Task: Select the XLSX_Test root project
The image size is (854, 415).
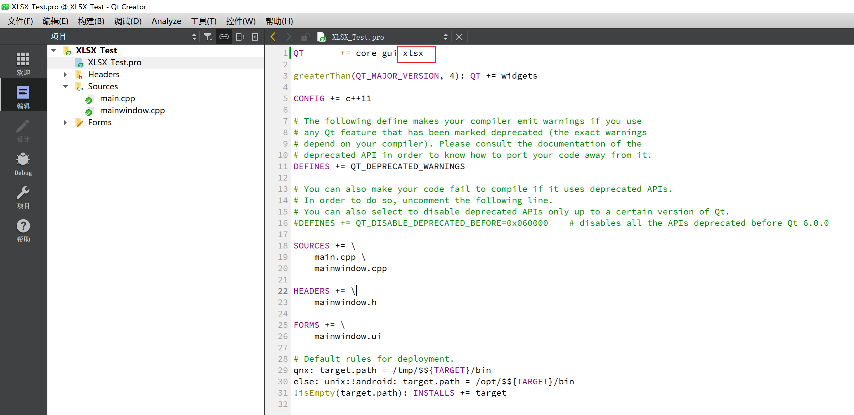Action: (x=96, y=51)
